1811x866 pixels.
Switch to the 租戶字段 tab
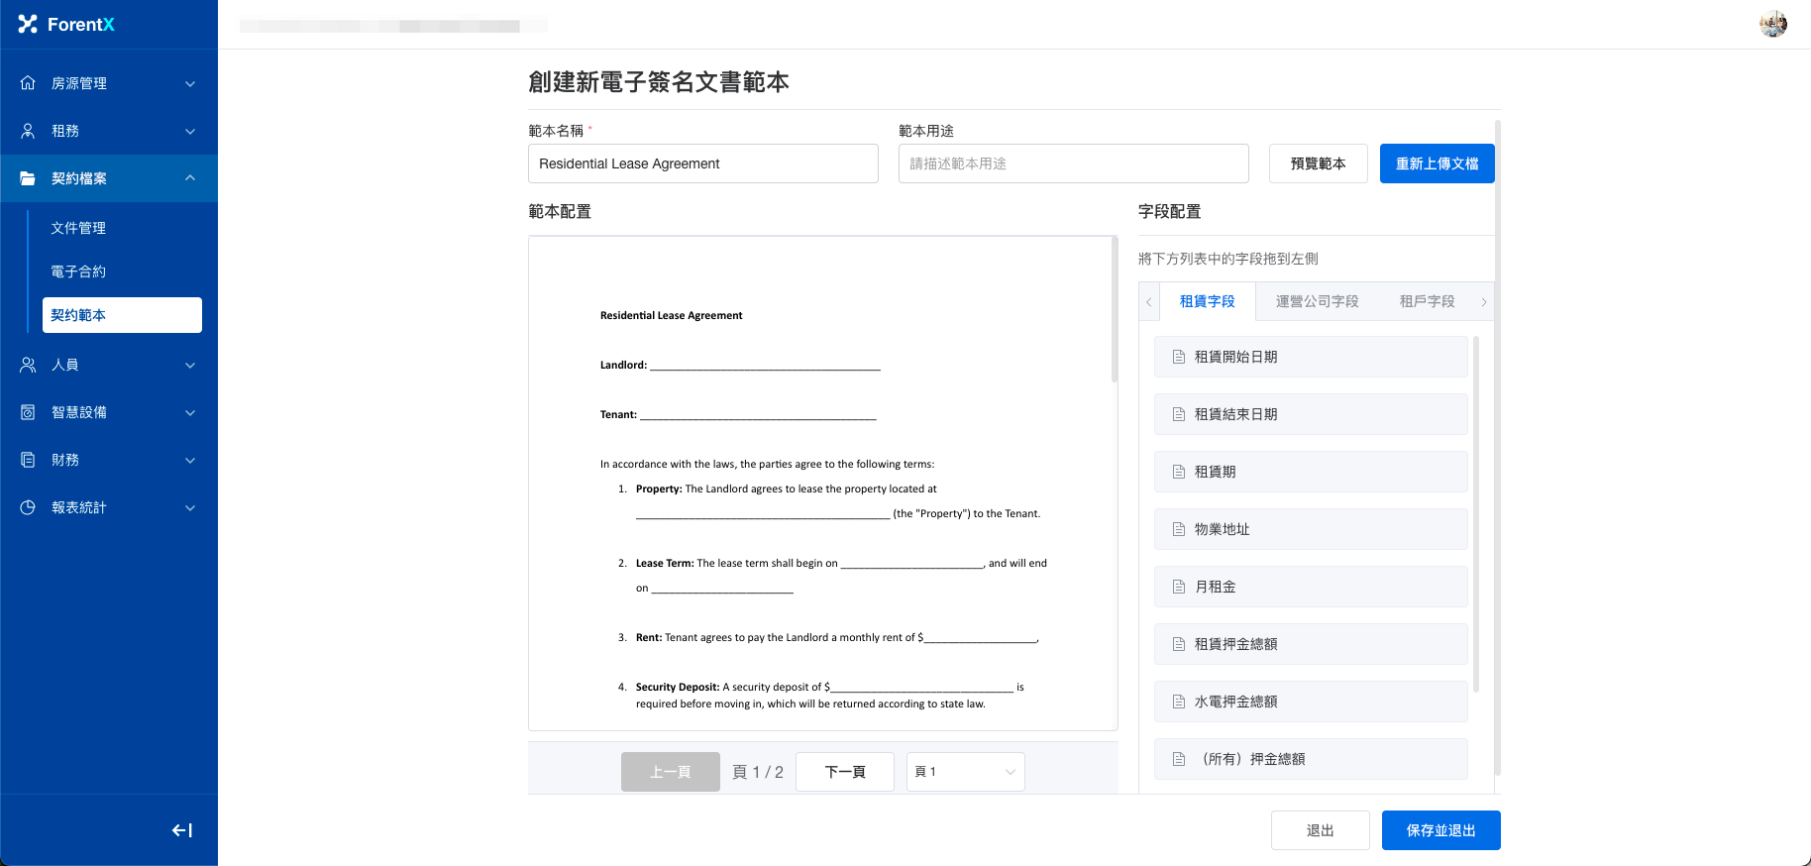[x=1427, y=301]
